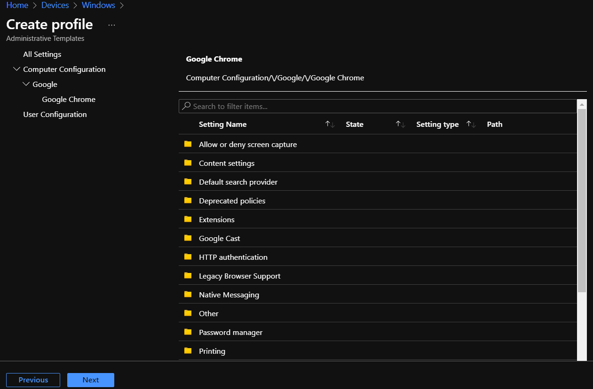Screen dimensions: 593x389
Task: Click the Printing folder icon
Action: pyautogui.click(x=188, y=350)
